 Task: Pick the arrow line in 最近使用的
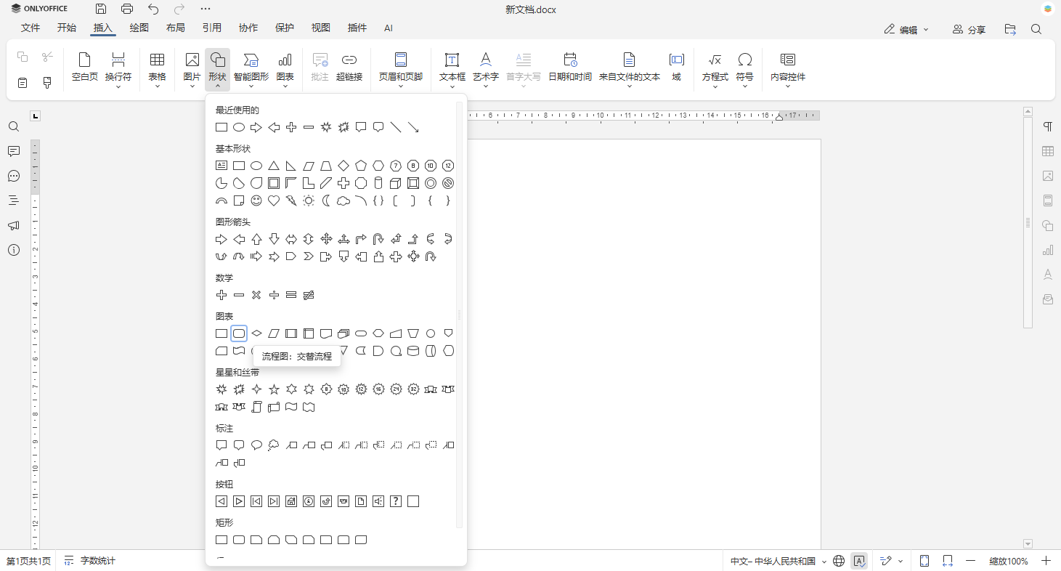point(413,127)
